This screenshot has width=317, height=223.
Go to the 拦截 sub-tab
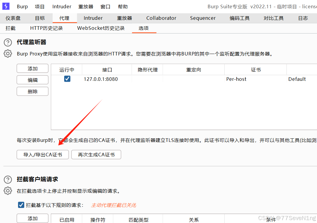pos(11,28)
